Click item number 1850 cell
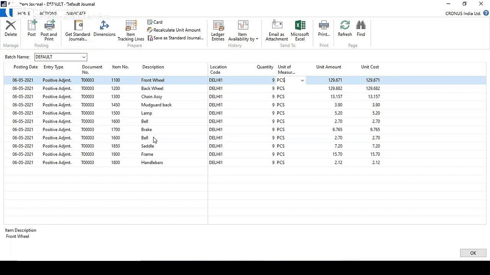Viewport: 490px width, 275px height. (x=116, y=146)
